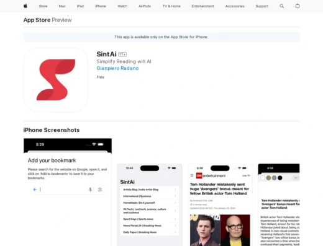Click the 'Free' price text
The width and height of the screenshot is (323, 246).
(101, 77)
